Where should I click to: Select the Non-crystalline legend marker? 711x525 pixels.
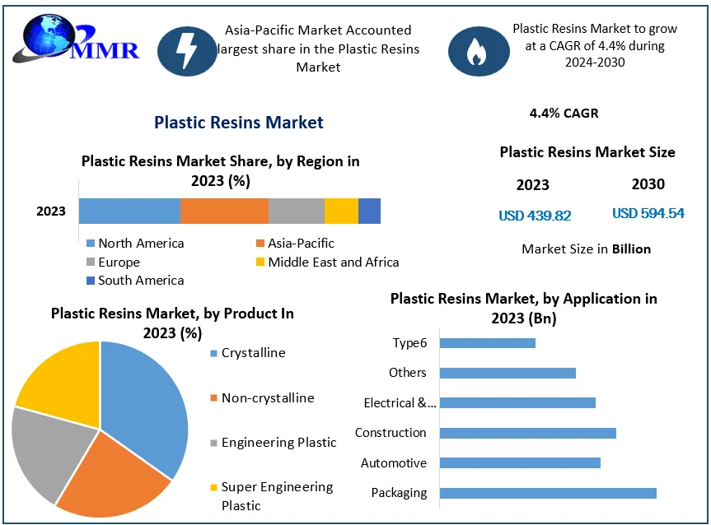click(214, 398)
